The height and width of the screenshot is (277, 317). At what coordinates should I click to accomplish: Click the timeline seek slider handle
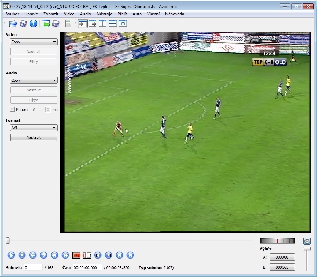[8, 240]
